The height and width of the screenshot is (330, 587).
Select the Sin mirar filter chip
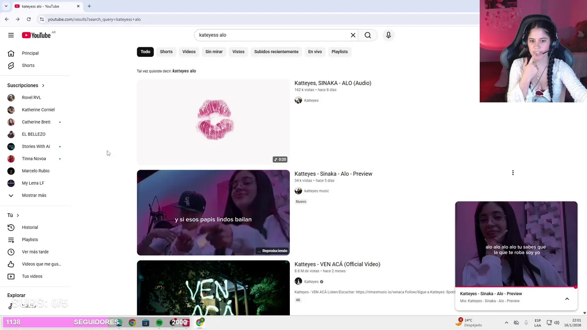pos(214,52)
